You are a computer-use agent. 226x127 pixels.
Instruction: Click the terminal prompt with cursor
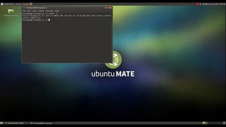coord(36,20)
